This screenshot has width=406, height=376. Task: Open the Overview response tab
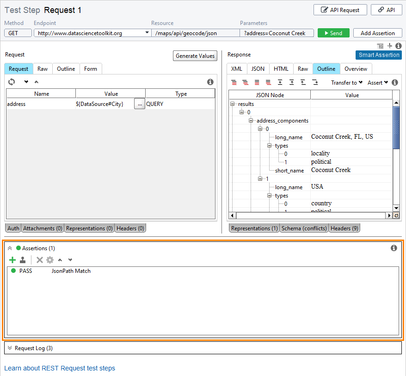(x=356, y=69)
